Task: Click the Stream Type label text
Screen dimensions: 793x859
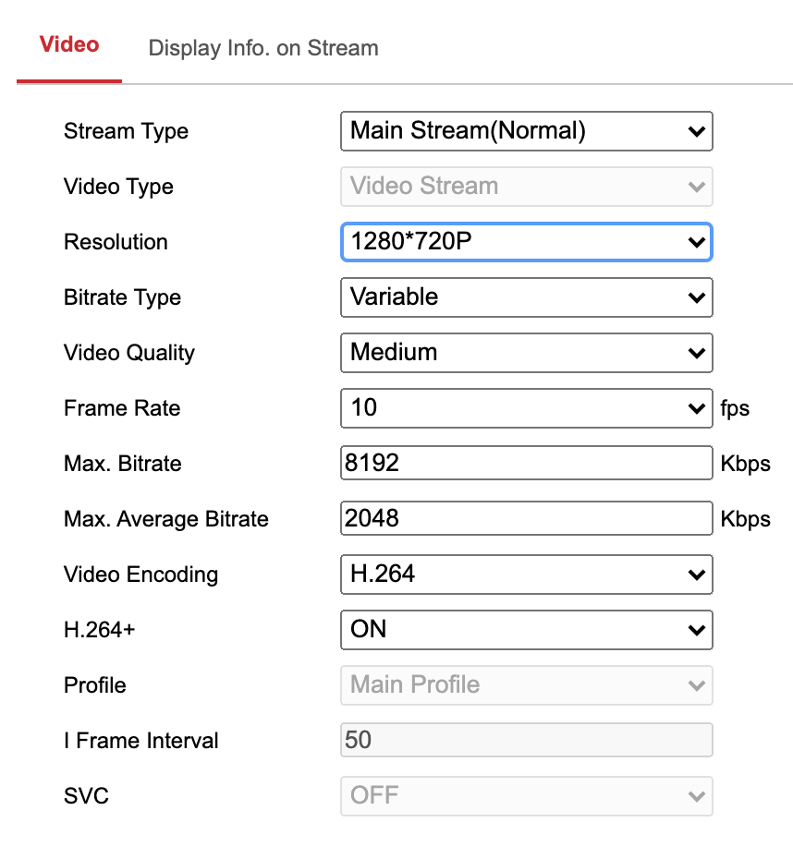Action: point(126,131)
